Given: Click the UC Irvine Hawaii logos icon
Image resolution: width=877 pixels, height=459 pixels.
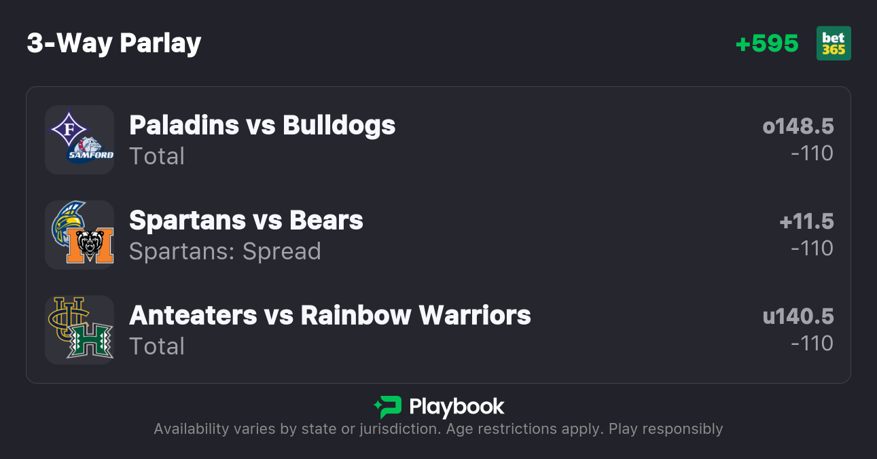Looking at the screenshot, I should click(x=79, y=330).
